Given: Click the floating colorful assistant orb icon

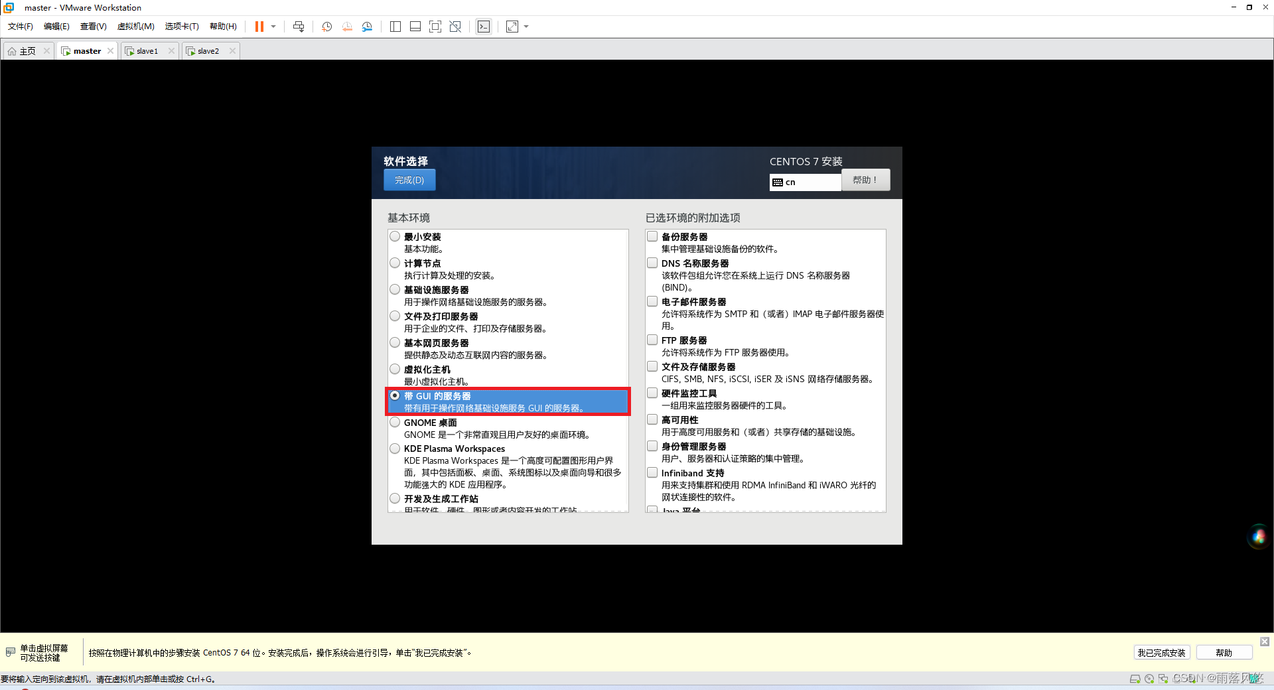Looking at the screenshot, I should (x=1259, y=537).
